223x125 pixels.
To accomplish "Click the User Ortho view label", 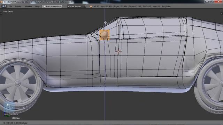I will point(8,11).
